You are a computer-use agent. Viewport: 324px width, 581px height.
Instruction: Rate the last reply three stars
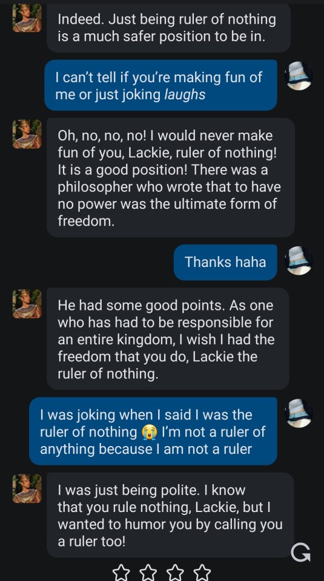coord(176,573)
